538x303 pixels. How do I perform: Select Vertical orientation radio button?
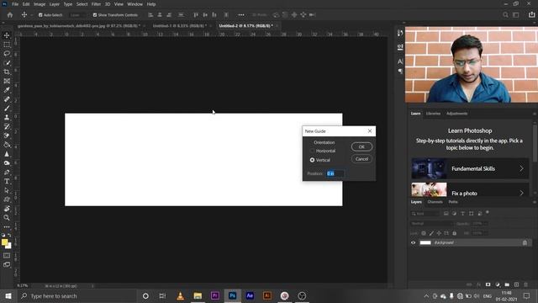click(312, 160)
